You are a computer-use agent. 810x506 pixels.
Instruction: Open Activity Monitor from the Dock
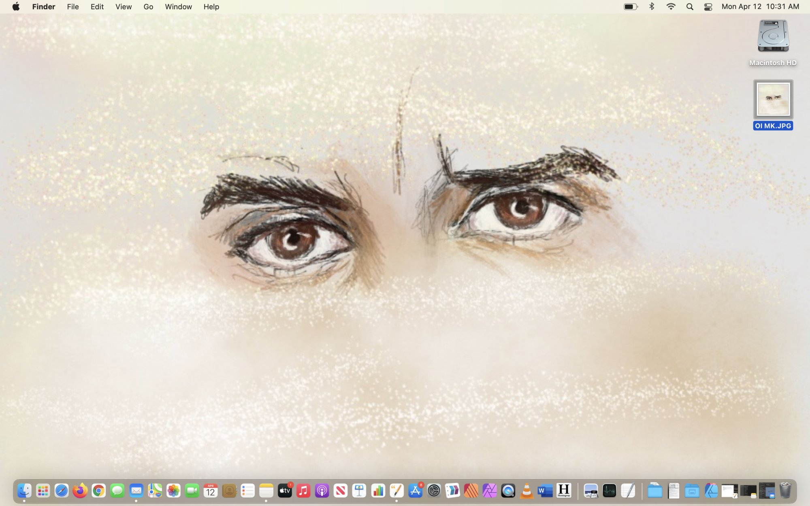[x=609, y=491]
